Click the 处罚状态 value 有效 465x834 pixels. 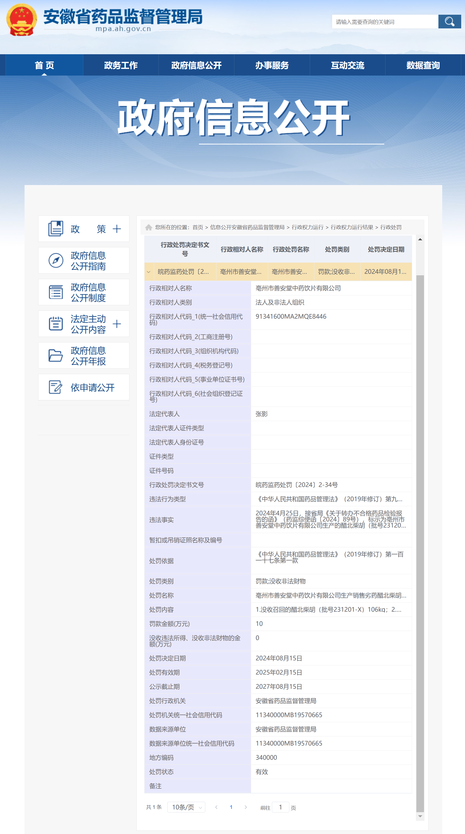[x=261, y=772]
